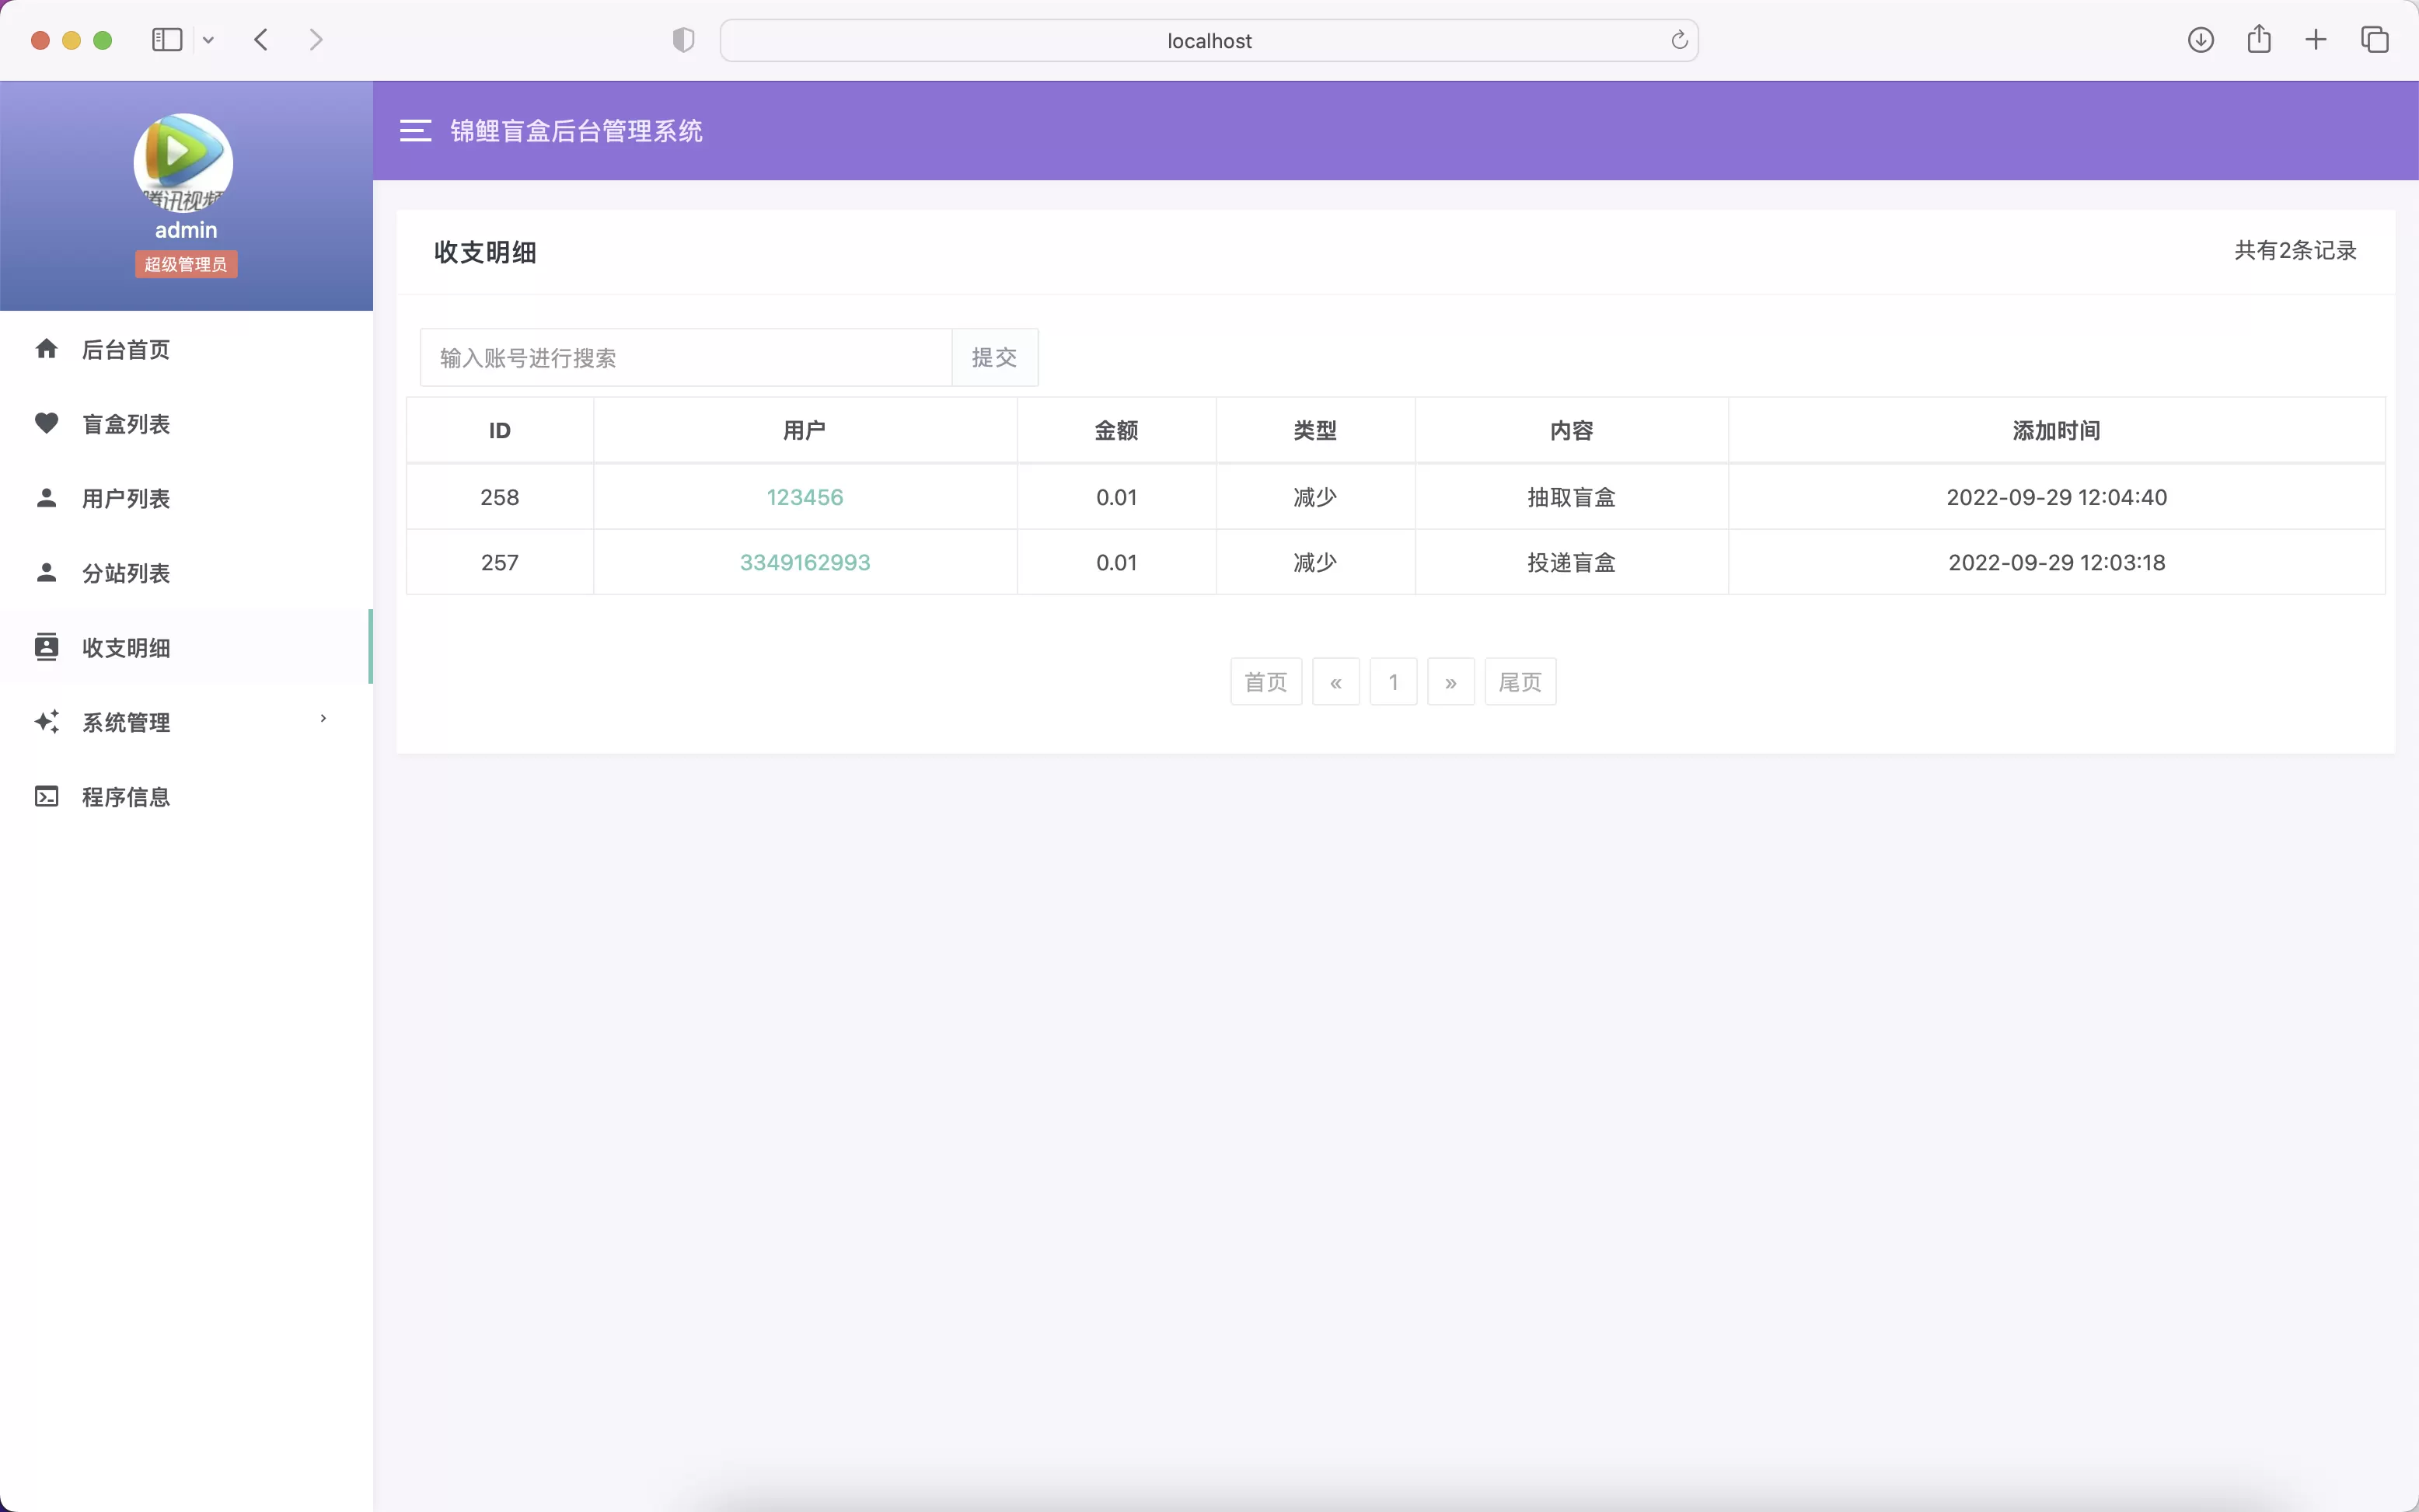The image size is (2419, 1512).
Task: Click the 0.01 amount in row 258
Action: [1116, 497]
